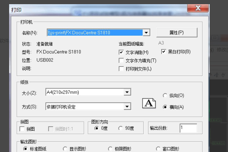Disable the 黑白打印(B) checkbox
228x152 pixels.
pos(163,52)
